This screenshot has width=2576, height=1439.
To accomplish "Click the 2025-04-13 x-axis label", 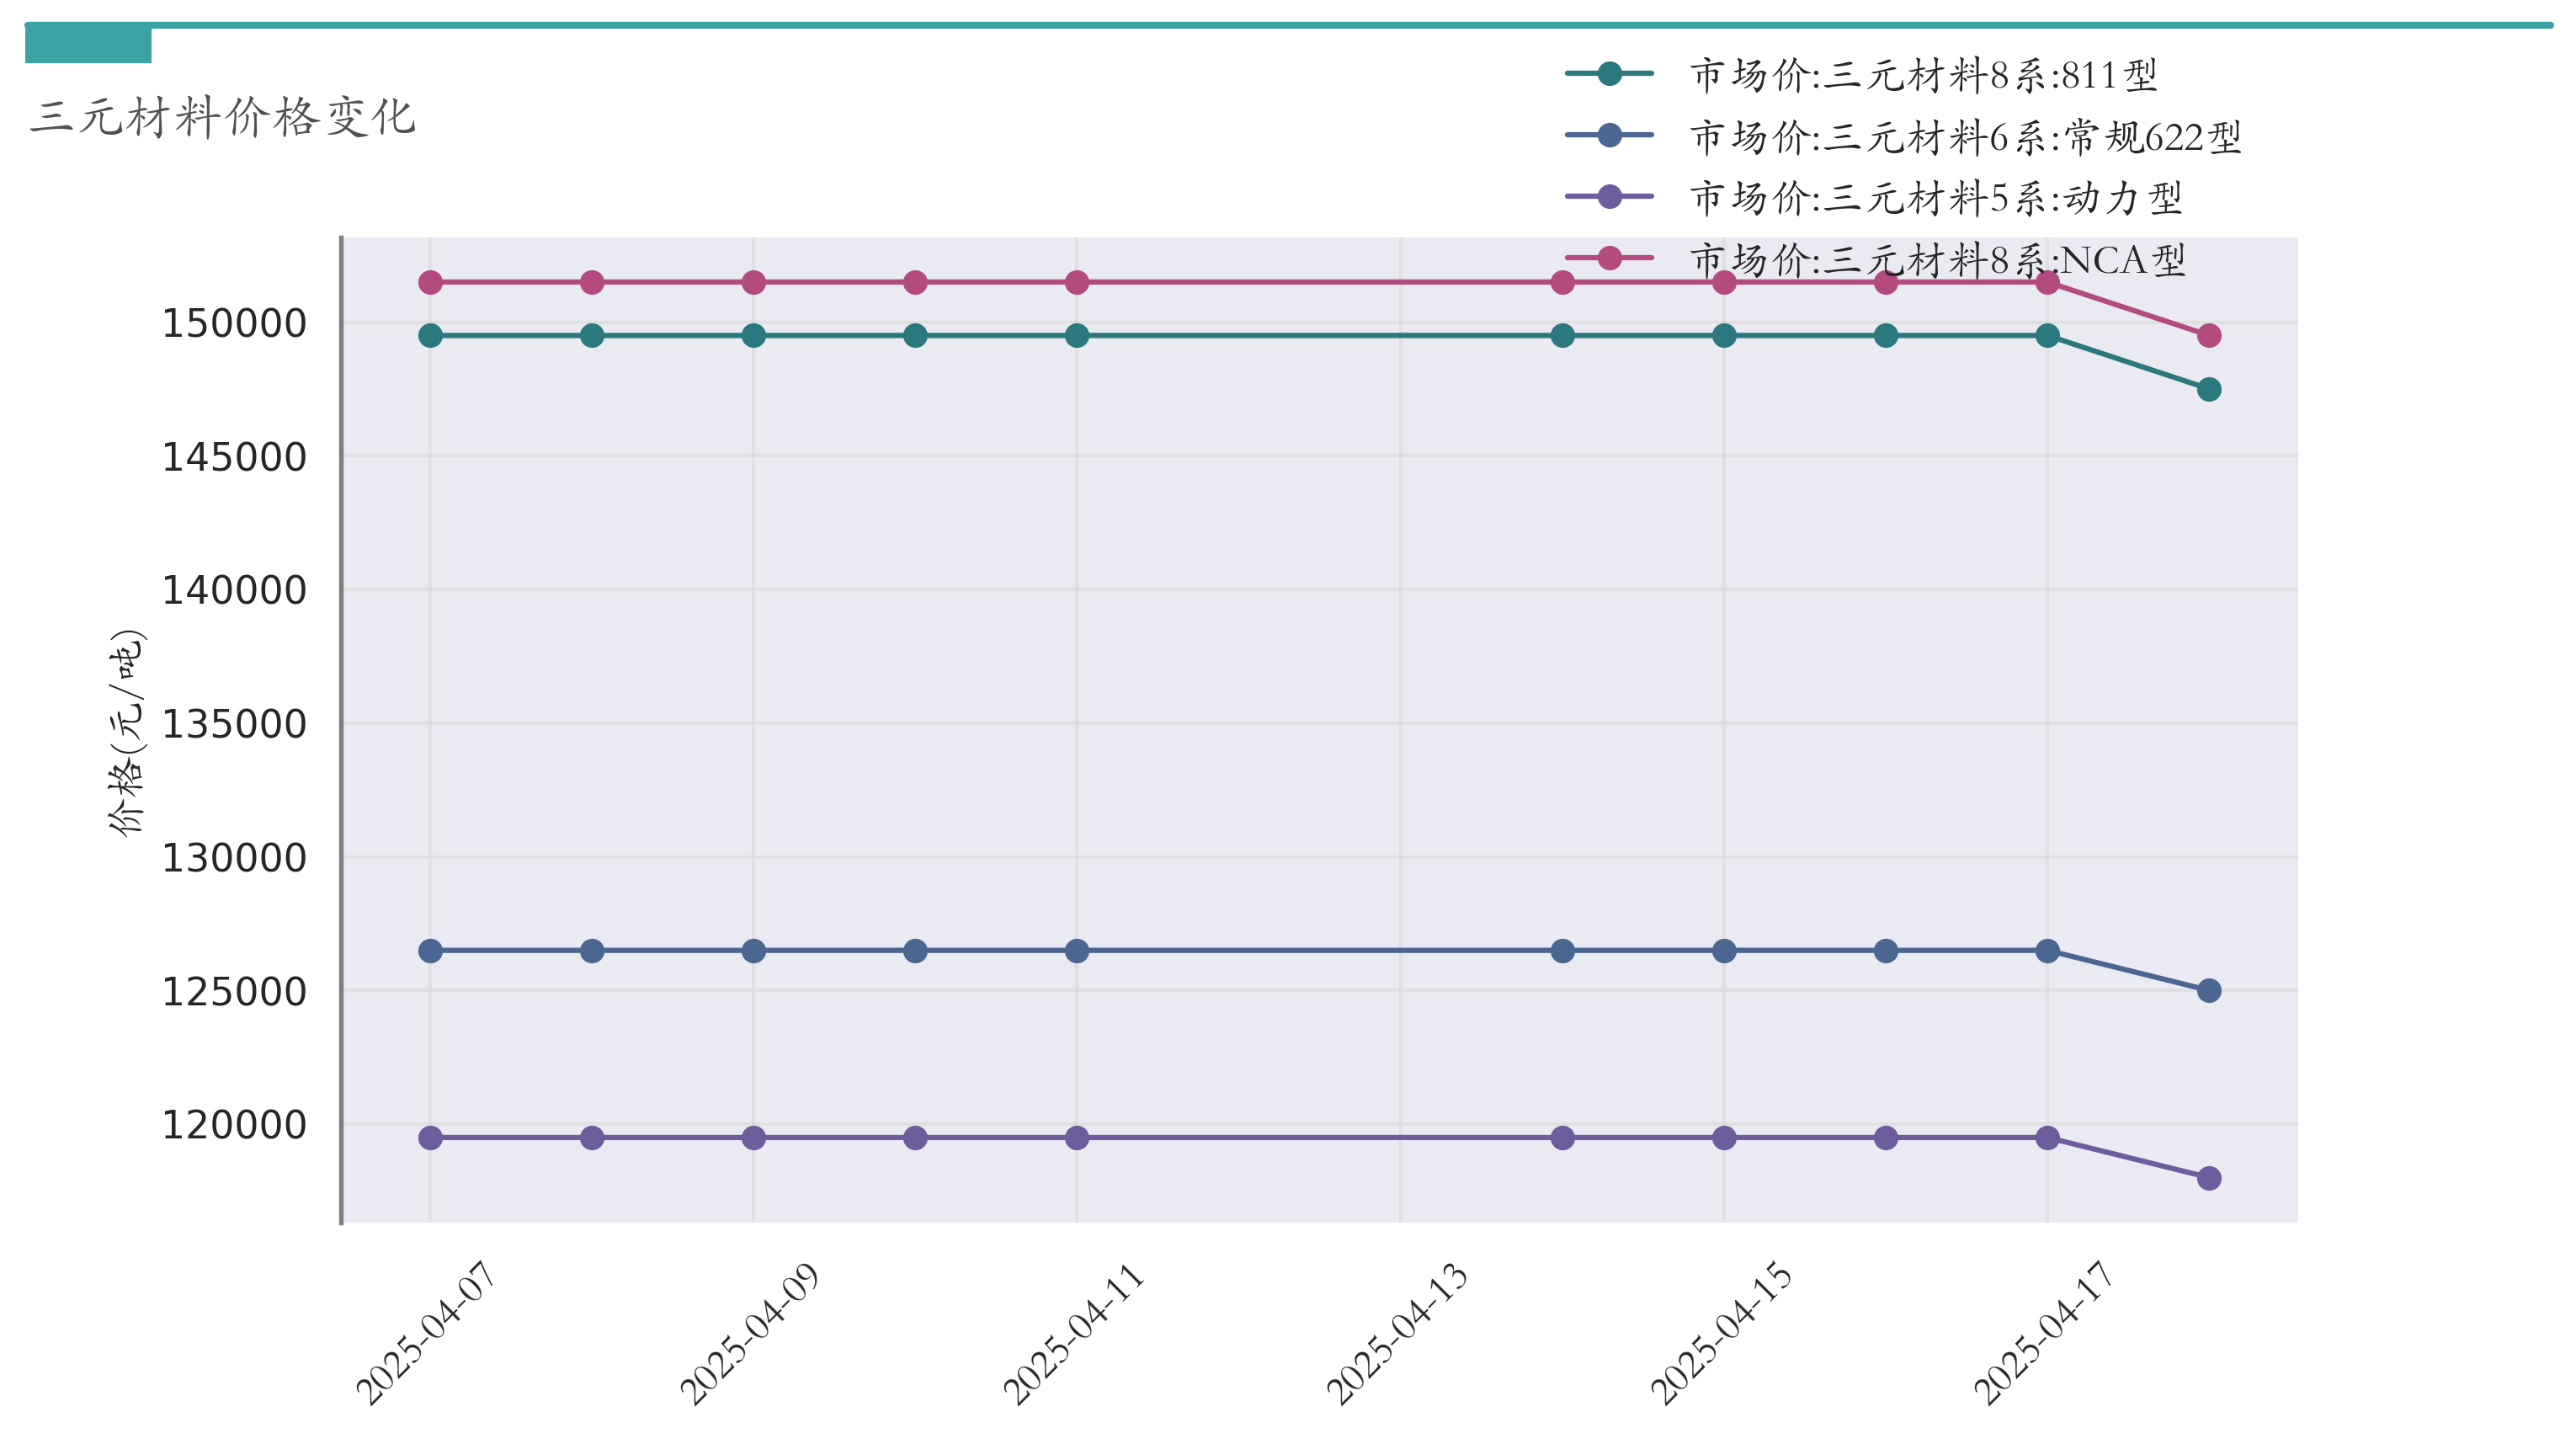I will [x=1396, y=1334].
